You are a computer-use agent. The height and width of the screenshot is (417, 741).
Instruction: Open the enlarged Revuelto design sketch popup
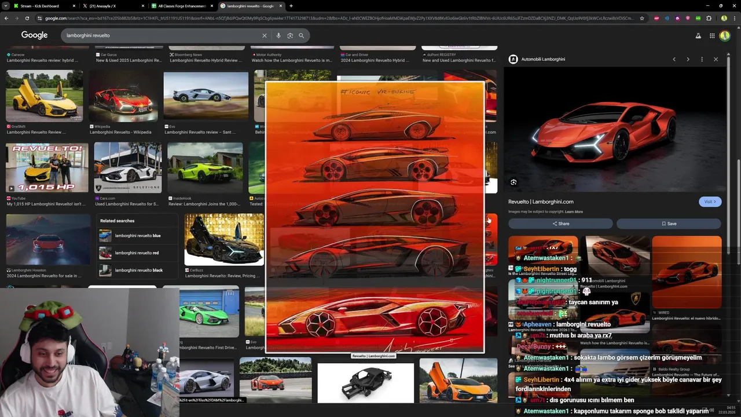[x=375, y=217]
